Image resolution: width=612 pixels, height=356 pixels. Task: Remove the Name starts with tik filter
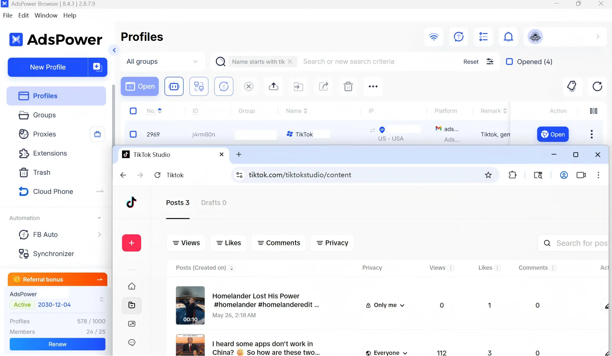(x=290, y=62)
